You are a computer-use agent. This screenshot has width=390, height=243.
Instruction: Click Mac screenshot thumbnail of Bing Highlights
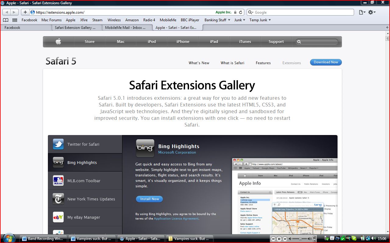(284, 196)
